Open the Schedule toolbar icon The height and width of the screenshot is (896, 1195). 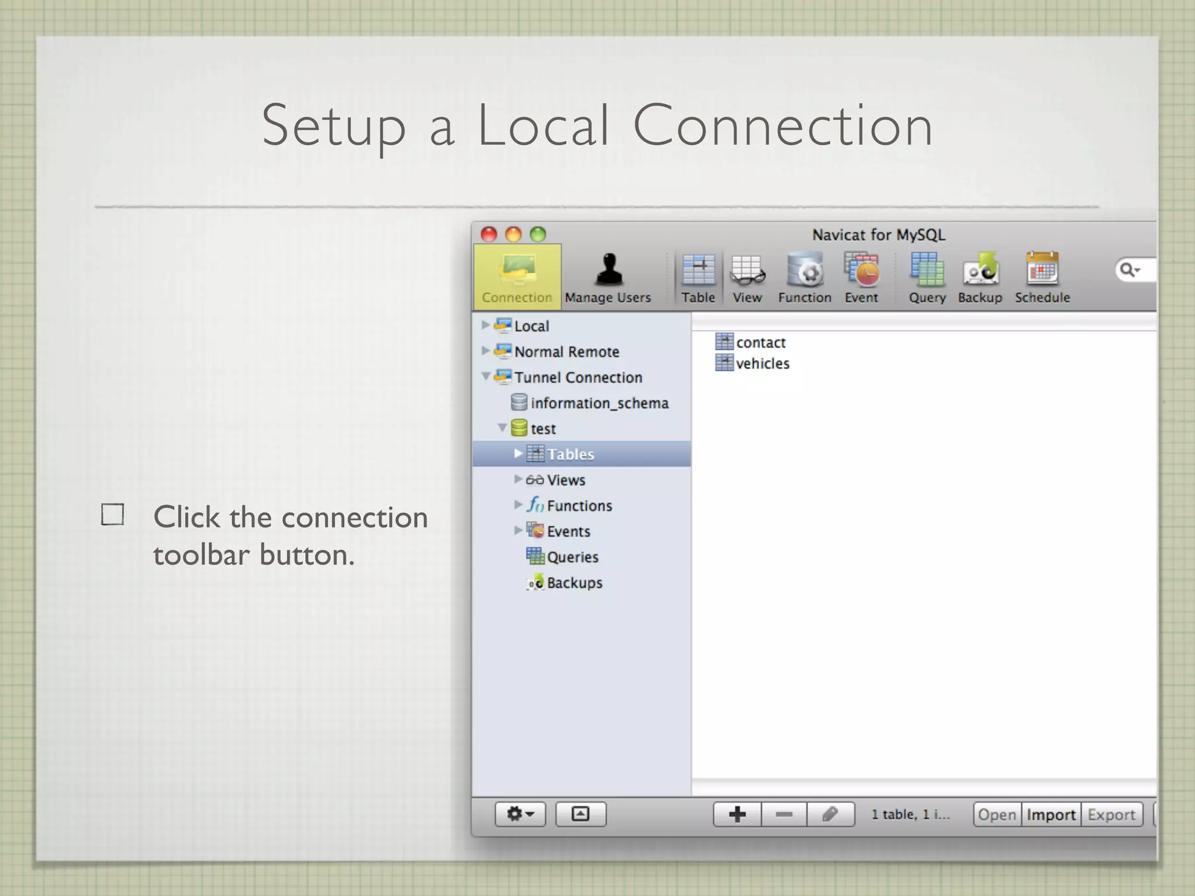pos(1042,278)
